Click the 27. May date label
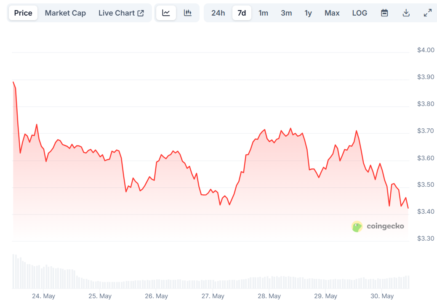 pyautogui.click(x=213, y=296)
